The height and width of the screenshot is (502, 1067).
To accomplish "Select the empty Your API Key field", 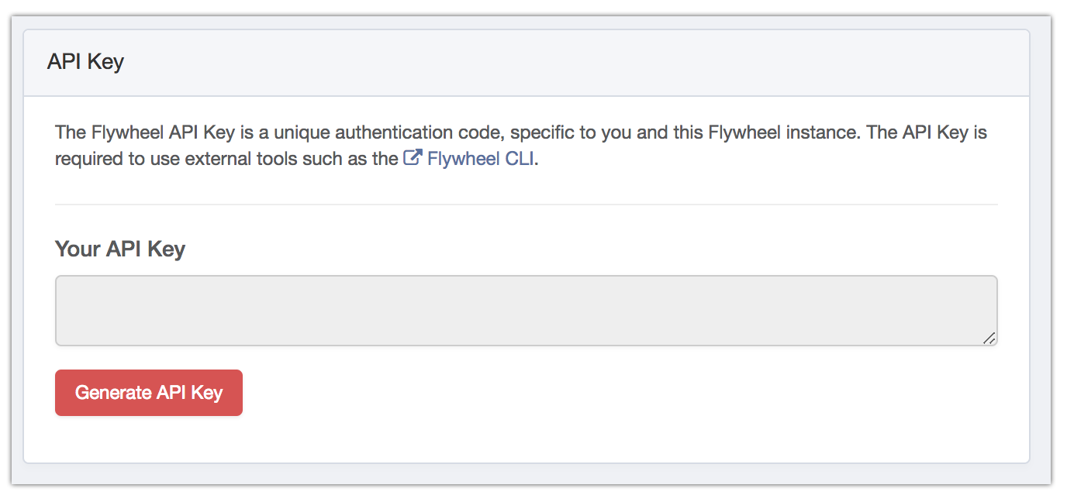I will pyautogui.click(x=526, y=310).
